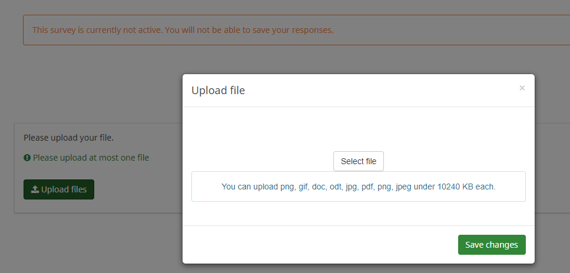Screen dimensions: 570x273
Task: Click the "Please upload your file." question text
Action: [68, 138]
